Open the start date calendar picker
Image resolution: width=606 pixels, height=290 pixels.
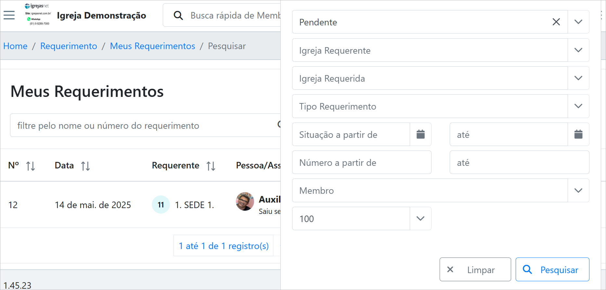coord(420,134)
